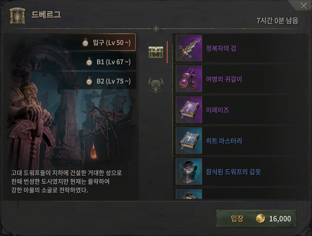Click the partially visible armor icon at list bottom
The height and width of the screenshot is (236, 312).
tap(189, 194)
